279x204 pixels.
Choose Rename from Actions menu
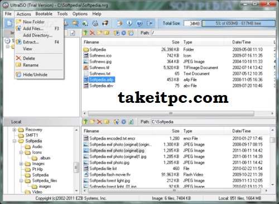(39, 65)
